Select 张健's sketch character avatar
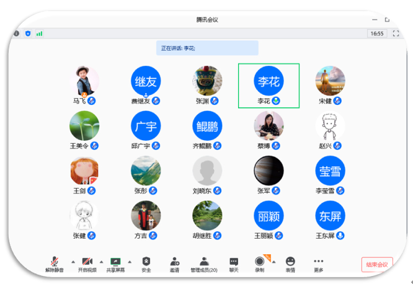Screen dimensions: 413x284 point(84,216)
